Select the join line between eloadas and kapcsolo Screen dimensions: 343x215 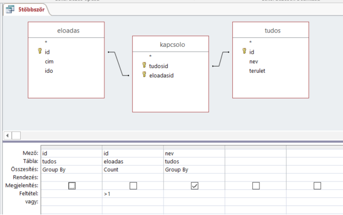click(x=118, y=64)
